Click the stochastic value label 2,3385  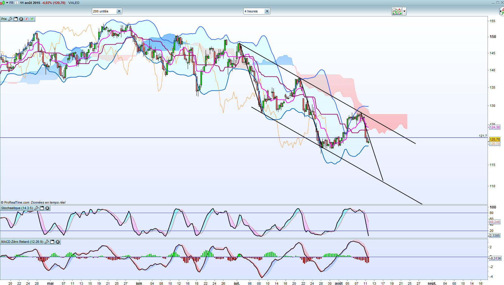pyautogui.click(x=495, y=236)
